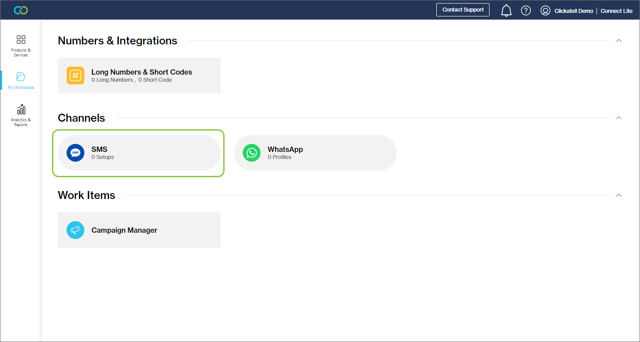This screenshot has height=342, width=640.
Task: Select My Workspace in sidebar
Action: click(x=21, y=80)
